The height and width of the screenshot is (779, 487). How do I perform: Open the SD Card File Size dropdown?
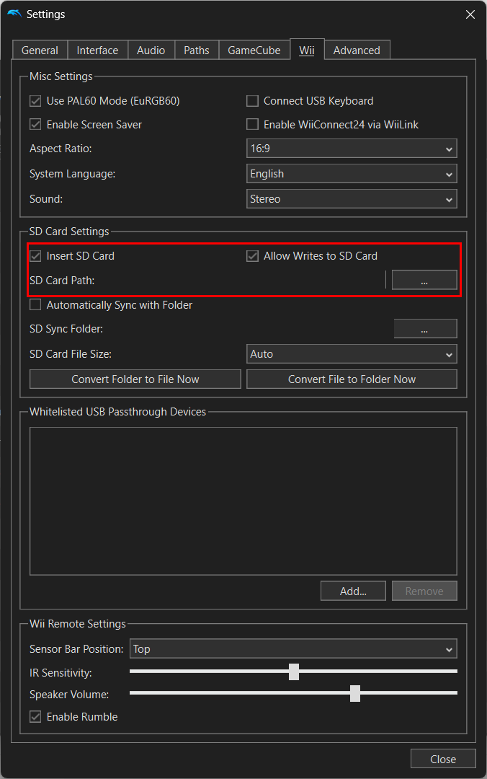click(x=352, y=354)
